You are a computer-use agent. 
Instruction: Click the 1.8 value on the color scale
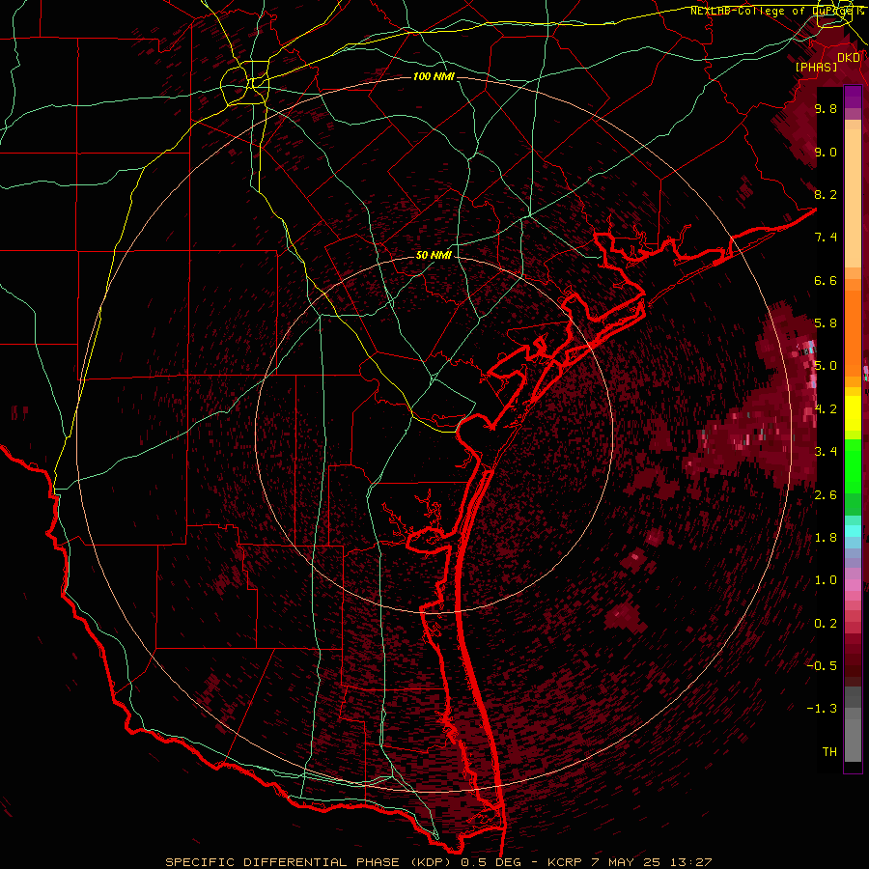pos(826,538)
